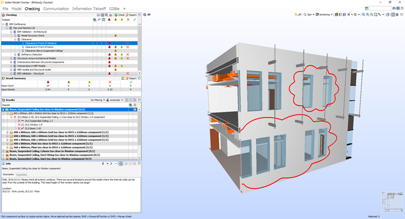Collapse the Clearance ruleset node
This screenshot has width=405, height=219.
click(15, 40)
